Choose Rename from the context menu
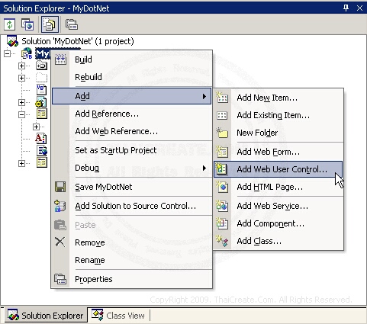This screenshot has width=367, height=324. pyautogui.click(x=132, y=260)
